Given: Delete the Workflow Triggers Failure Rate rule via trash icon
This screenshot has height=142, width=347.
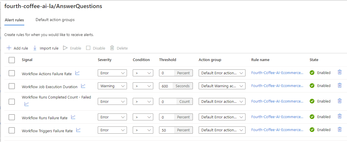Looking at the screenshot, I should coord(340,129).
